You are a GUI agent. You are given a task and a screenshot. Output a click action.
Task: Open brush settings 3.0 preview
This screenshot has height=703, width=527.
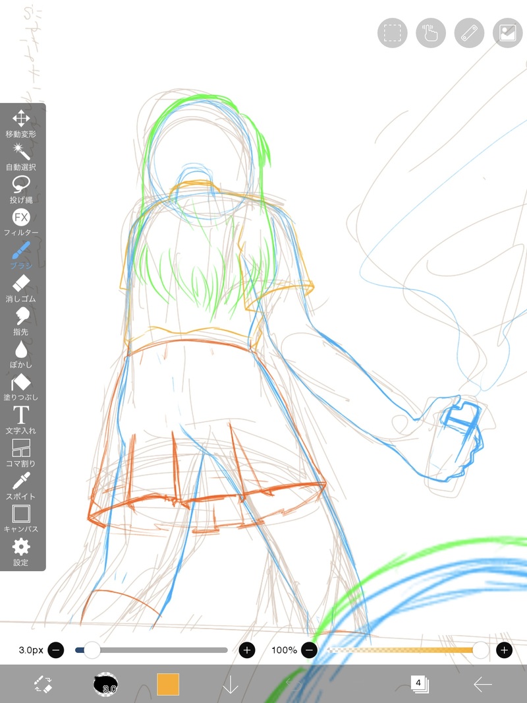click(x=105, y=685)
